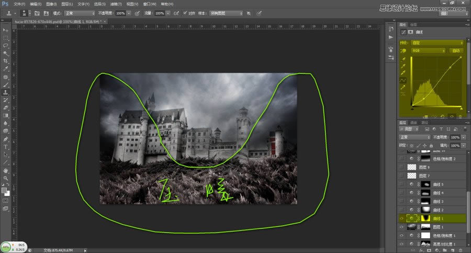
Task: Switch to the 通道 (Channels) tab
Action: pos(413,123)
